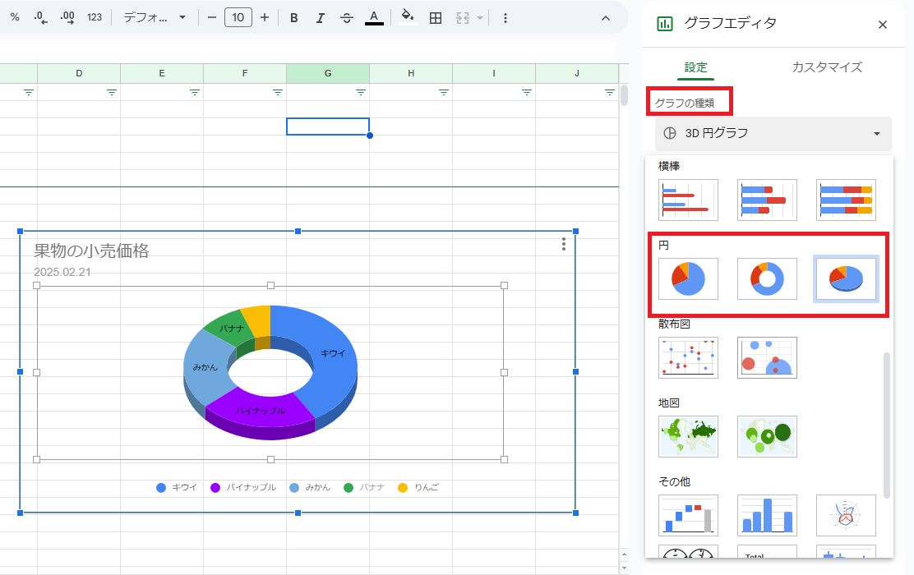The height and width of the screenshot is (575, 914).
Task: Click the パイナップル legend entry
Action: click(243, 488)
